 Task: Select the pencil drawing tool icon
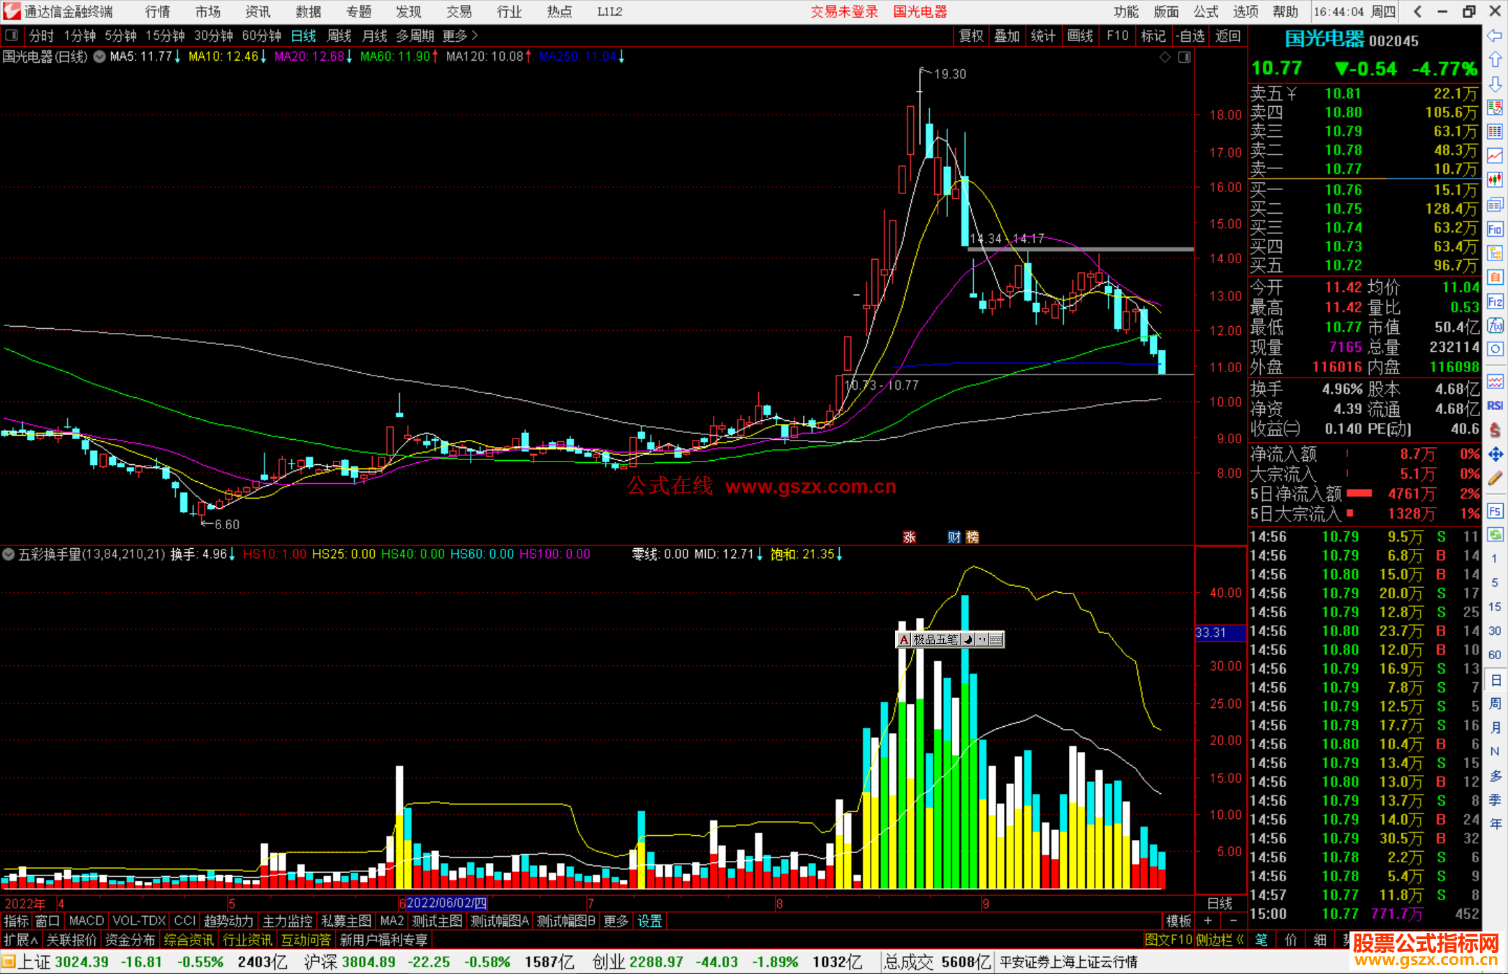1495,478
